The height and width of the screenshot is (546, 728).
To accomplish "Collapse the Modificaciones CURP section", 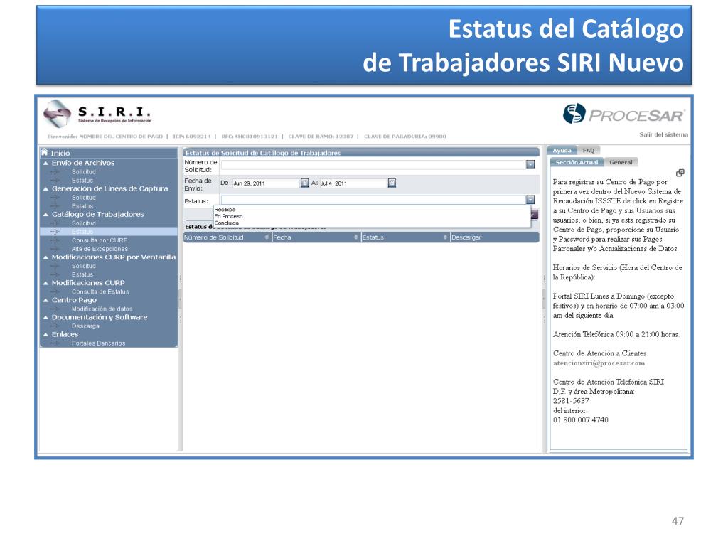I will click(x=45, y=283).
